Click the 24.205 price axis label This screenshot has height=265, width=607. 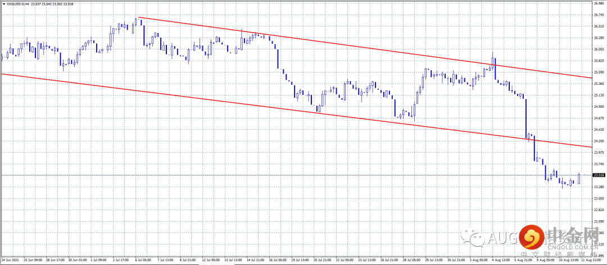coord(599,141)
